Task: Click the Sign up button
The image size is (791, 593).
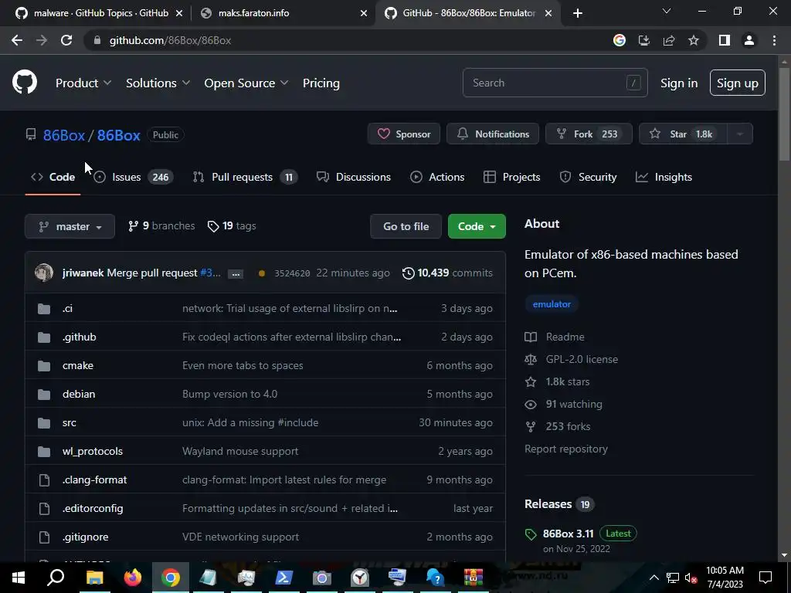Action: tap(738, 83)
